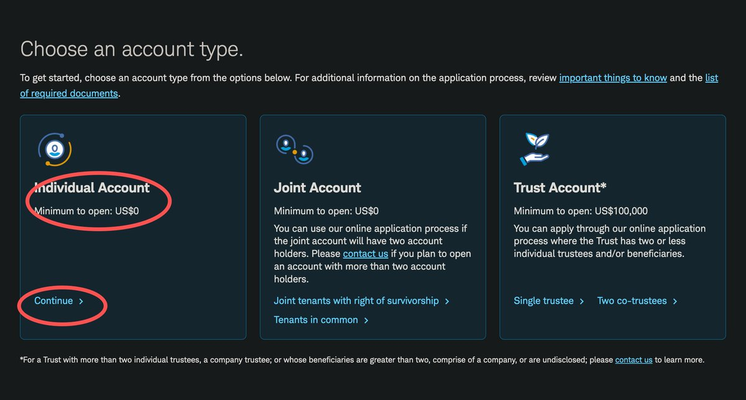This screenshot has width=746, height=400.
Task: Continue with the Individual Account
Action: tap(53, 301)
